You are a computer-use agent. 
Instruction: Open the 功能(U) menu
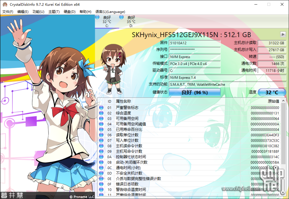(38, 12)
